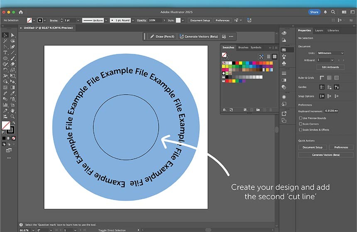Screen dimensions: 357x232
Task: Open the search magnifier in title bar
Action: 333,12
